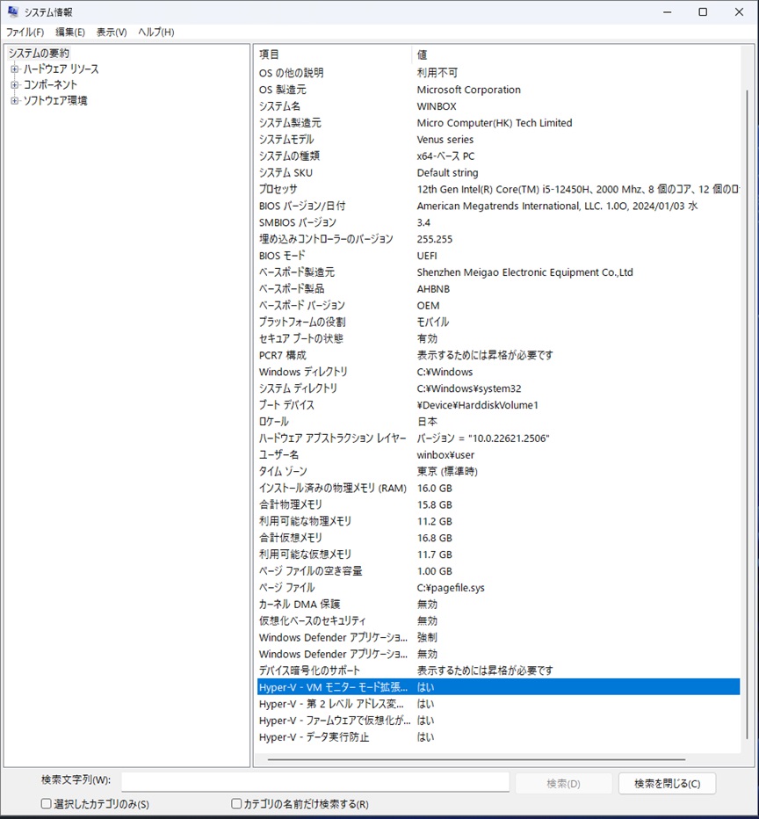
Task: Select the システム SKU row
Action: [498, 172]
